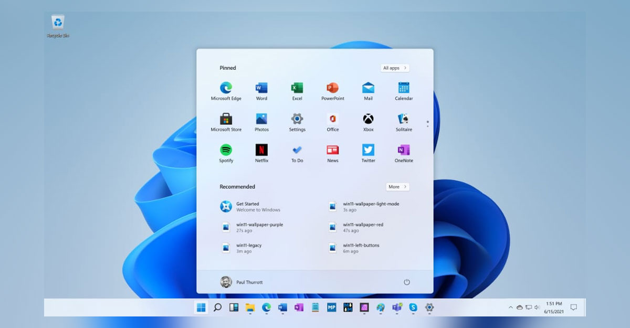Open the Start menu from the taskbar
Viewport: 630px width, 328px height.
point(202,308)
